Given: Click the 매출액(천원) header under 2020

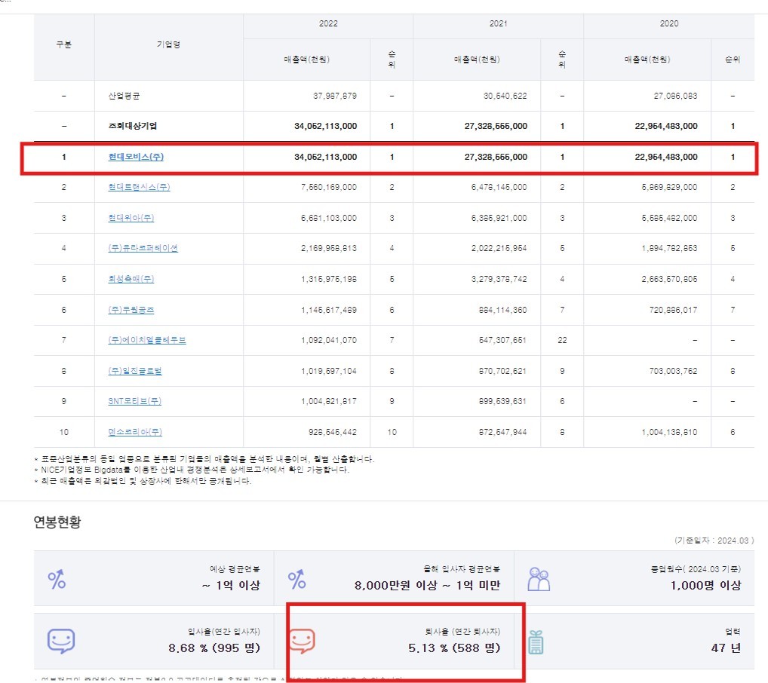Looking at the screenshot, I should 647,60.
